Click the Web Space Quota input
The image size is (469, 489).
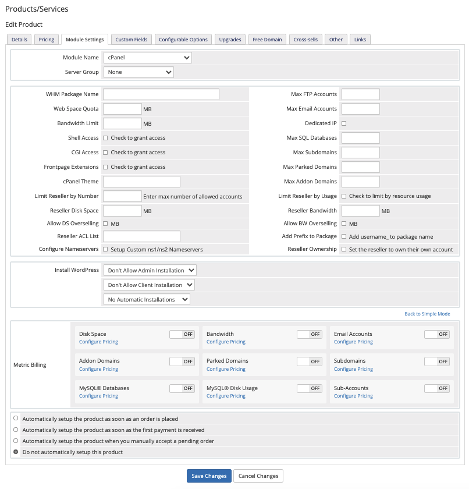click(122, 109)
